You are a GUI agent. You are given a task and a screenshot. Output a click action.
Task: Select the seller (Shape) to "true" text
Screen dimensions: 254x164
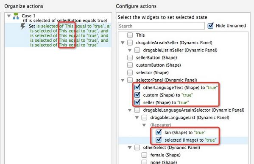166,102
